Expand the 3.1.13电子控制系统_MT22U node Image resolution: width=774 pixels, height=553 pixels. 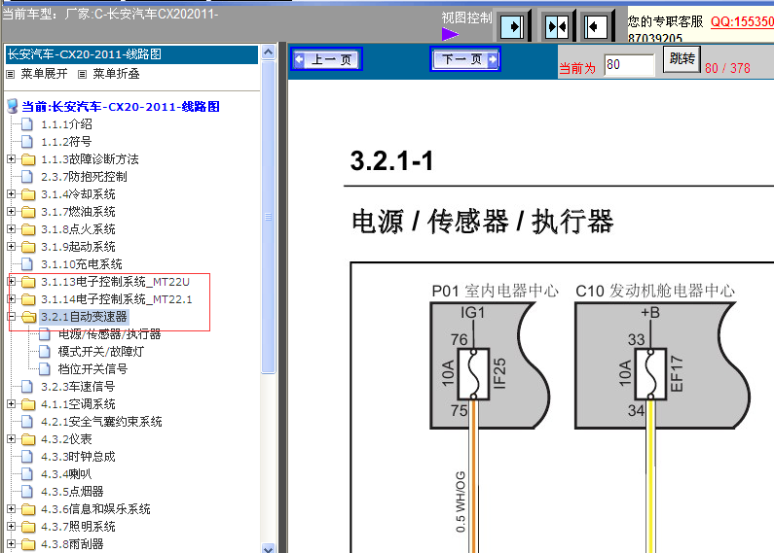[11, 282]
